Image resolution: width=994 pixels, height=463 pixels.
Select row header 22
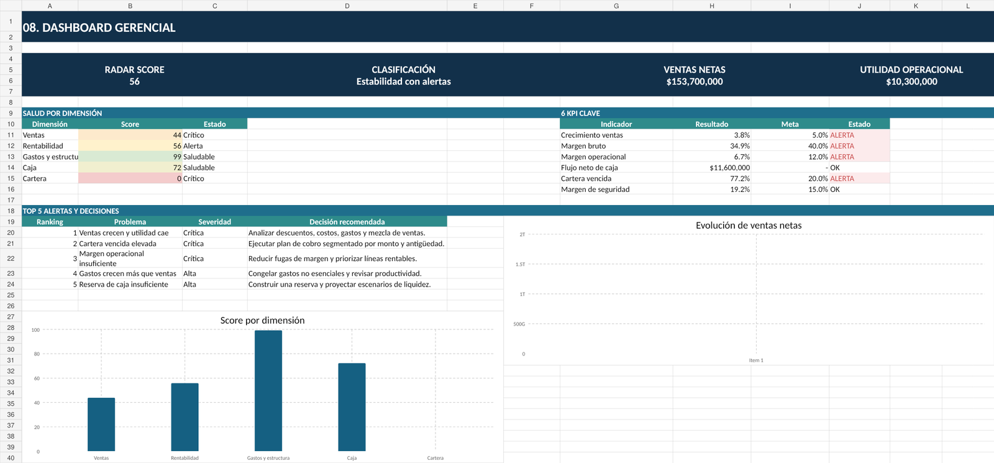[11, 259]
